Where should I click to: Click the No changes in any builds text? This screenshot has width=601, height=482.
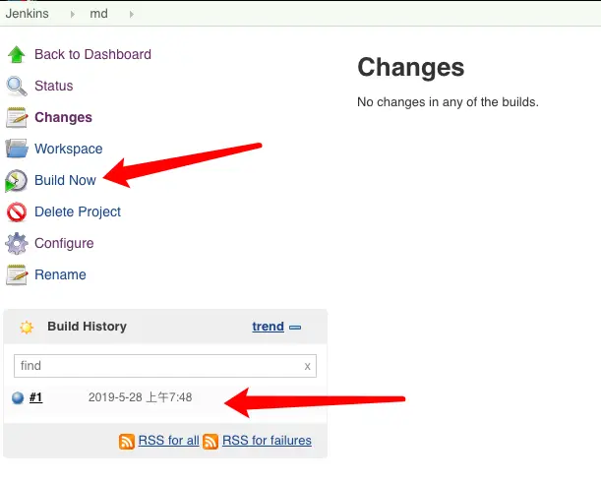pos(448,102)
